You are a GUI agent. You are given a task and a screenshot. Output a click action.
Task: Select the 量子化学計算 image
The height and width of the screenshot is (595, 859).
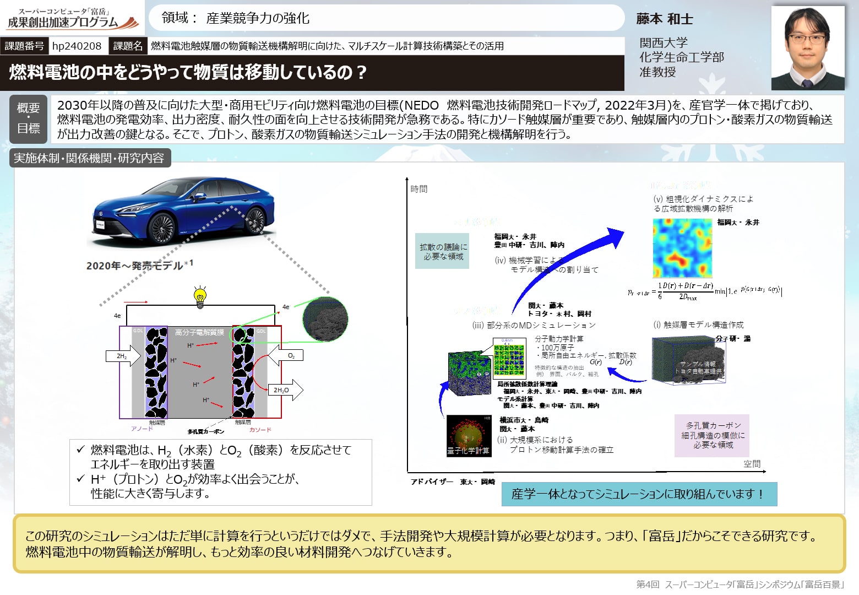point(469,436)
